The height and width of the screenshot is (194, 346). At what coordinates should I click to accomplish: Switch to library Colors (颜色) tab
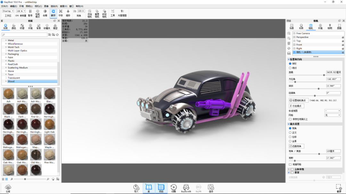point(14,26)
